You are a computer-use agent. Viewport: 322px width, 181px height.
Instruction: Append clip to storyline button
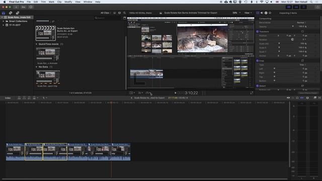(x=29, y=98)
